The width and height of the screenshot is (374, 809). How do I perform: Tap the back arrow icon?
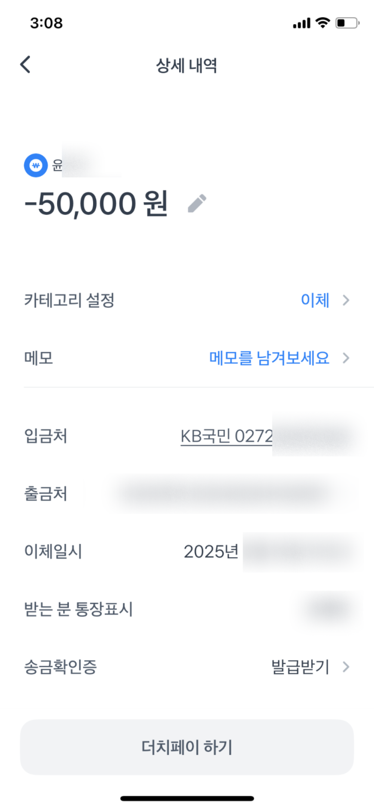pos(25,65)
